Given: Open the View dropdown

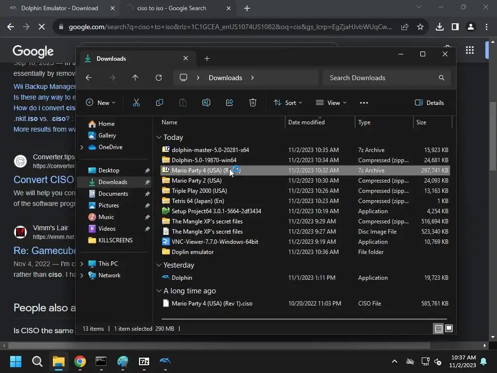Looking at the screenshot, I should (331, 103).
